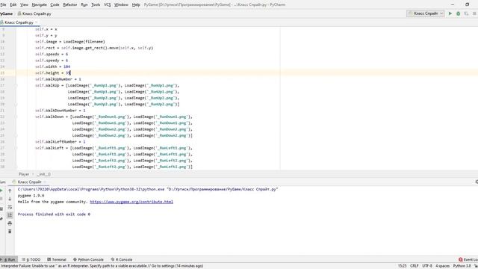The image size is (478, 269).
Task: Change CRLF line separator in status bar
Action: (415, 266)
